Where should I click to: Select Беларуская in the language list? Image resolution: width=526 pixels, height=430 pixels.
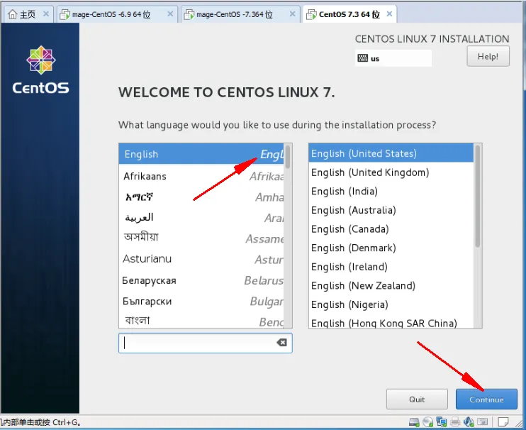click(x=201, y=280)
